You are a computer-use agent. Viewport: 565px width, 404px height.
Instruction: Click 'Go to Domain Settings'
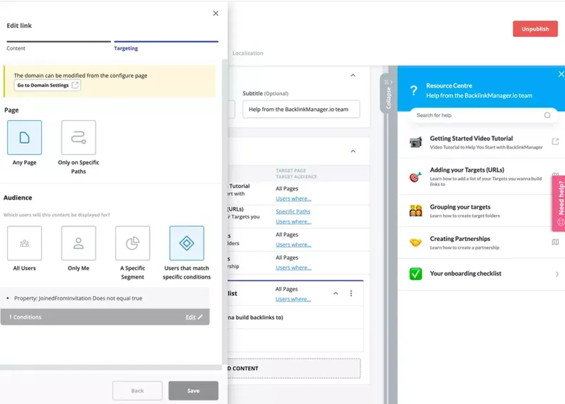(x=47, y=85)
